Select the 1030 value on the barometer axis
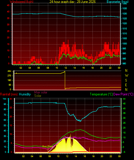This screenshot has width=134, height=160. pyautogui.click(x=125, y=14)
